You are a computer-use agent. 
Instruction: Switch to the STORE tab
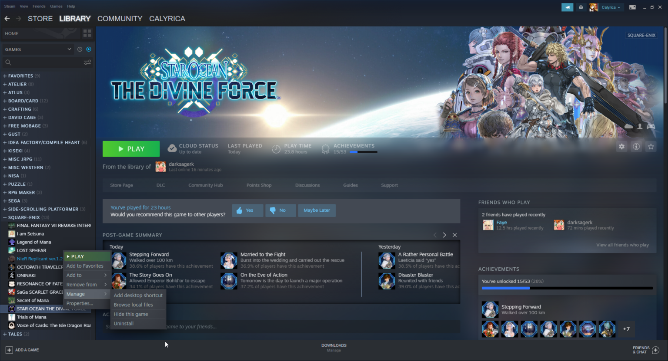[x=40, y=19]
